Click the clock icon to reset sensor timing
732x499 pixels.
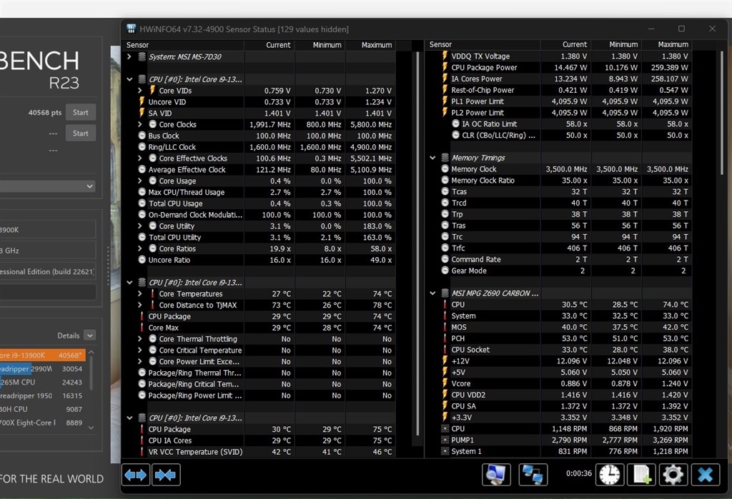coord(610,475)
